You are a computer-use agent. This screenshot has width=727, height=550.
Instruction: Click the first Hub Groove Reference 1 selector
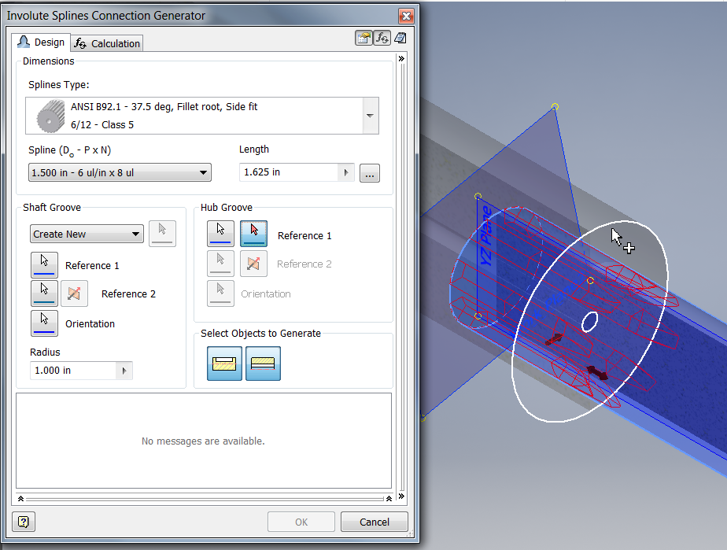click(220, 233)
